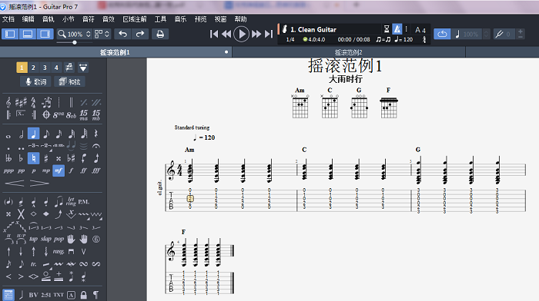Viewport: 539px width, 301px height.
Task: Expand the track options three-dot menu
Action: coord(407,29)
